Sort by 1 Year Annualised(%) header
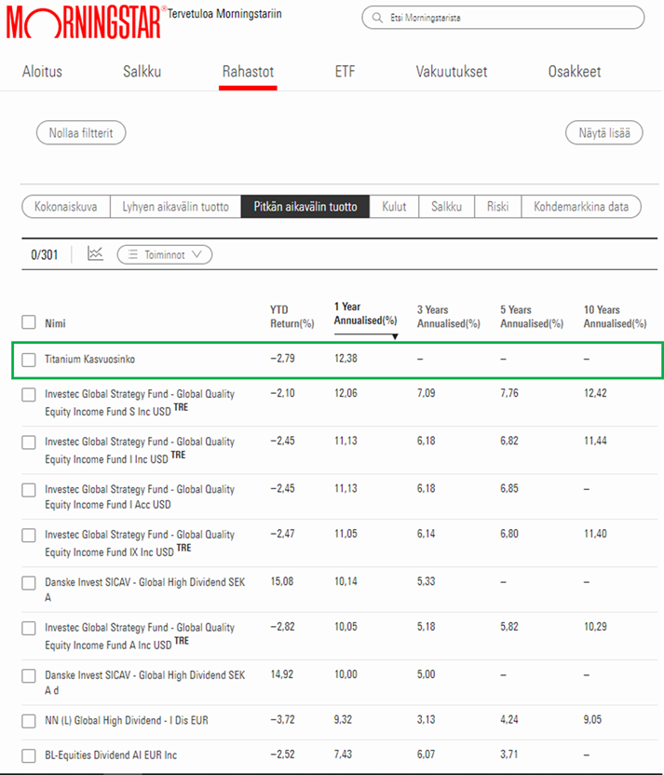The height and width of the screenshot is (775, 664). point(365,313)
